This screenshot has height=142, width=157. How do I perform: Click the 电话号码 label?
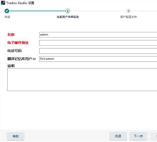coord(14,51)
